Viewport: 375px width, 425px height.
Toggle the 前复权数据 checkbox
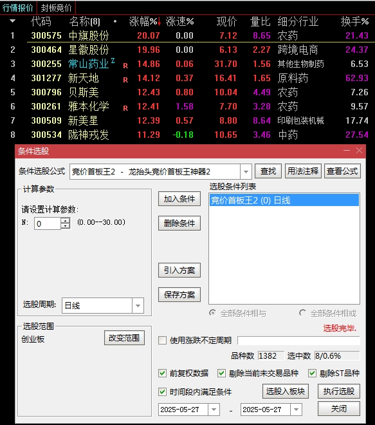tap(163, 373)
